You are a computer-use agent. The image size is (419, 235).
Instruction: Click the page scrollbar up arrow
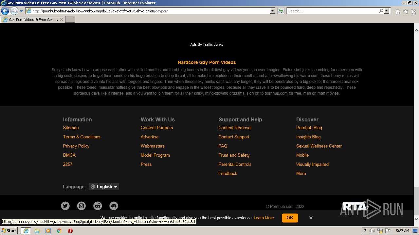(416, 30)
